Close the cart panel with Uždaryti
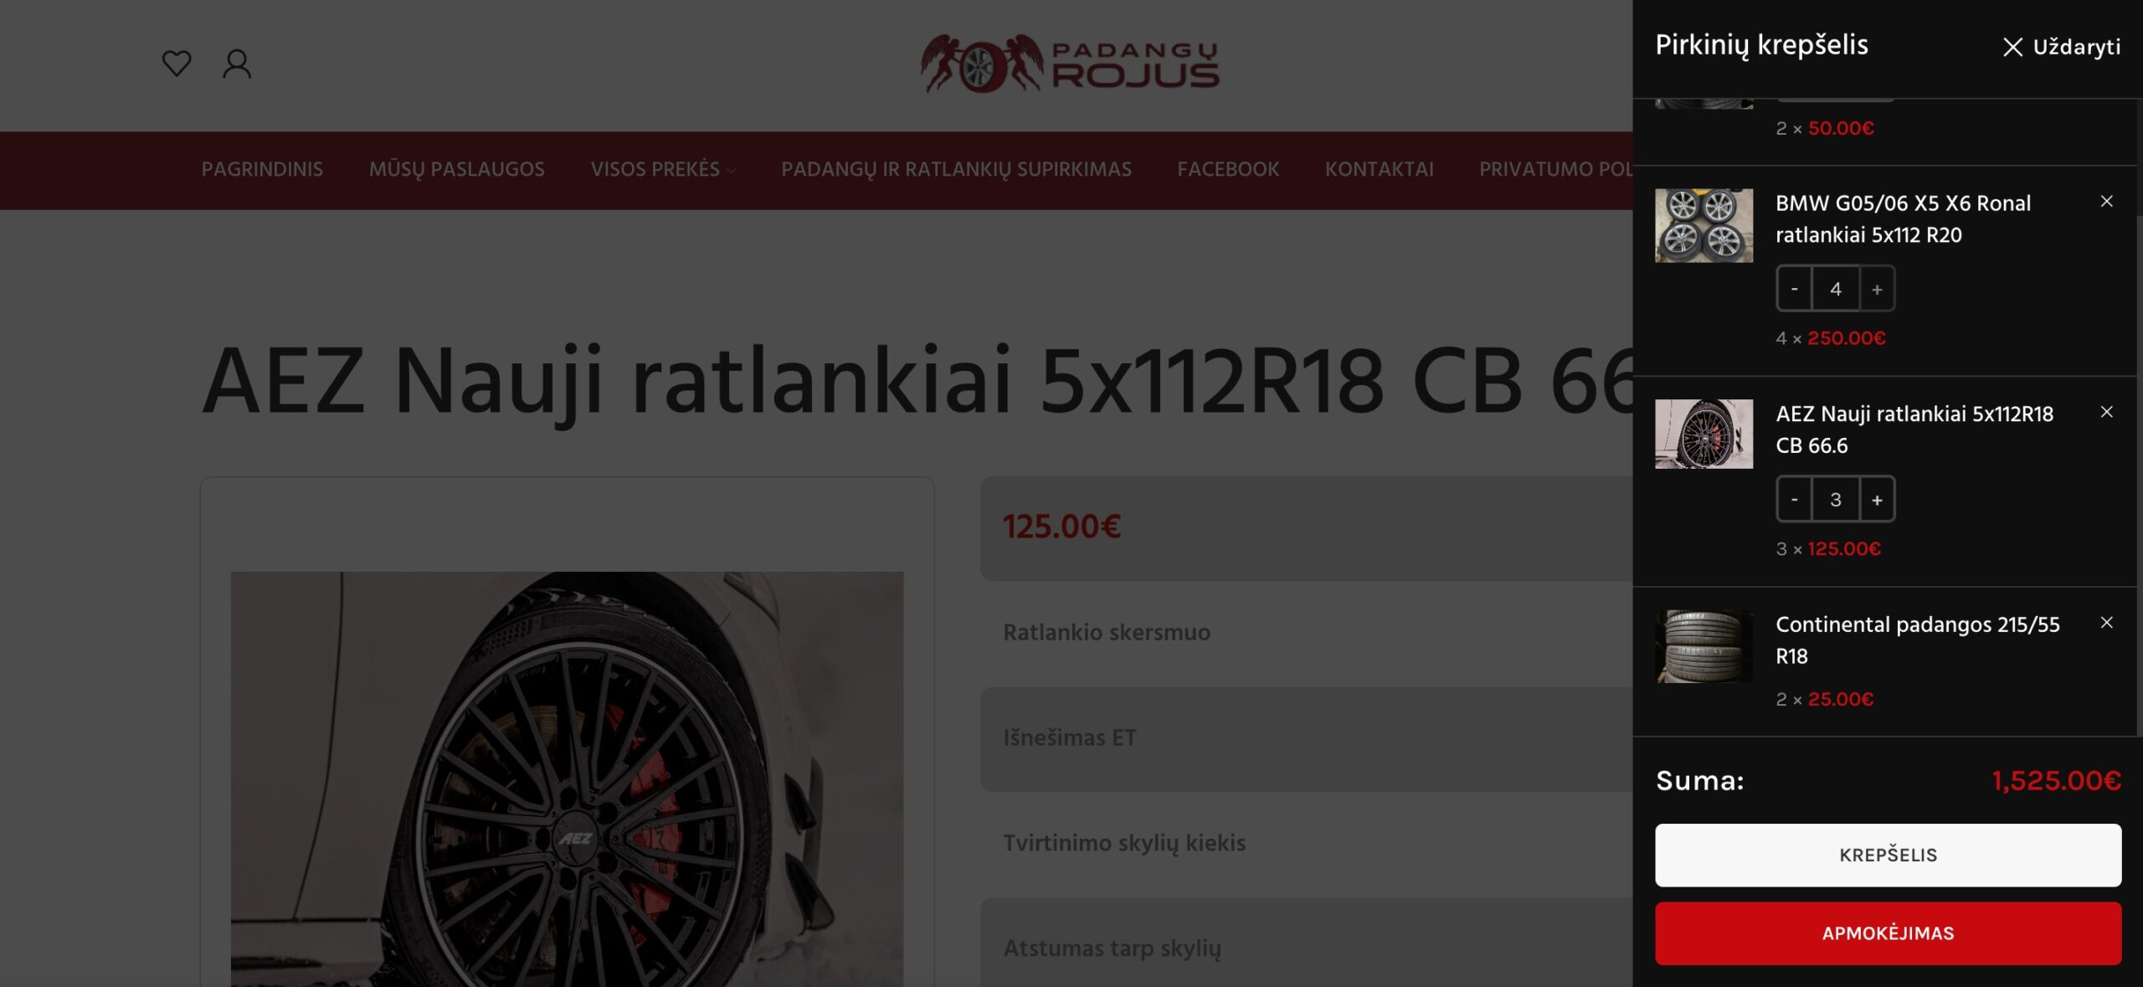The image size is (2143, 987). point(2061,47)
